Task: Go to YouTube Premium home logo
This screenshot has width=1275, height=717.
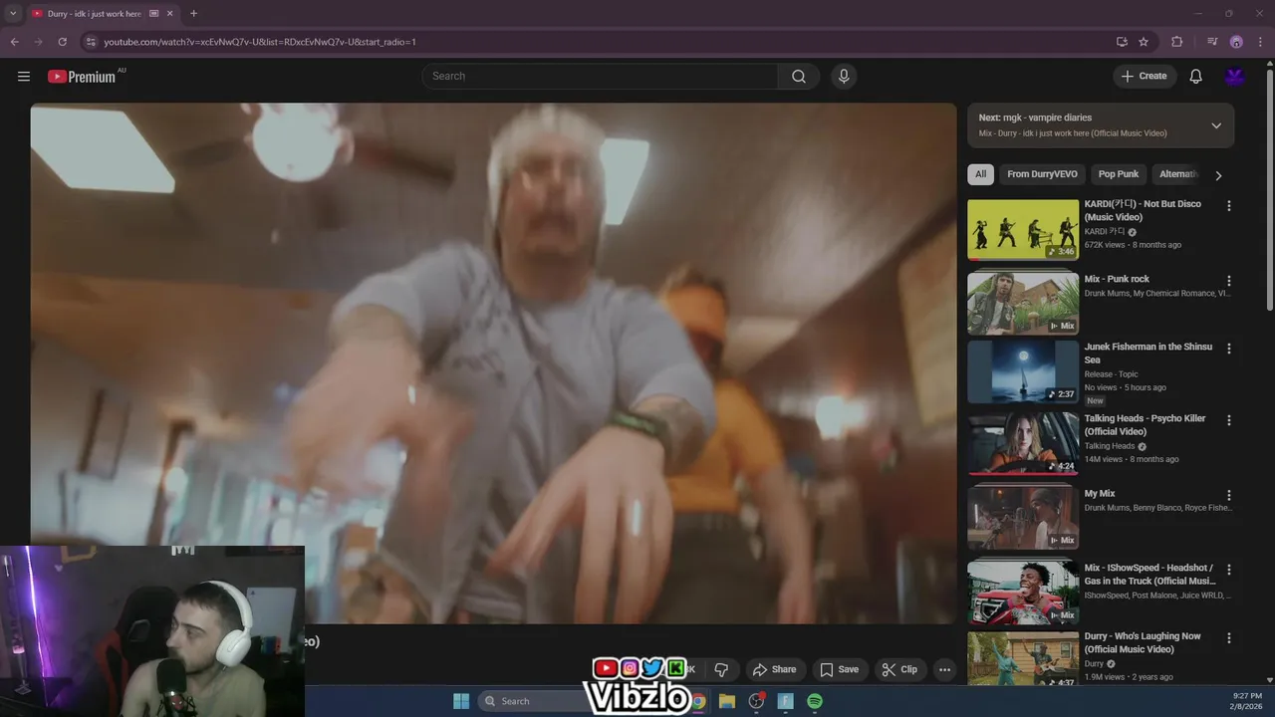Action: [82, 77]
